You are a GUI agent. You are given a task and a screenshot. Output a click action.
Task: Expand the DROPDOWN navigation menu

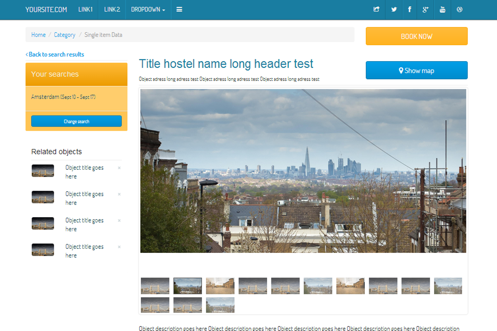pyautogui.click(x=147, y=9)
